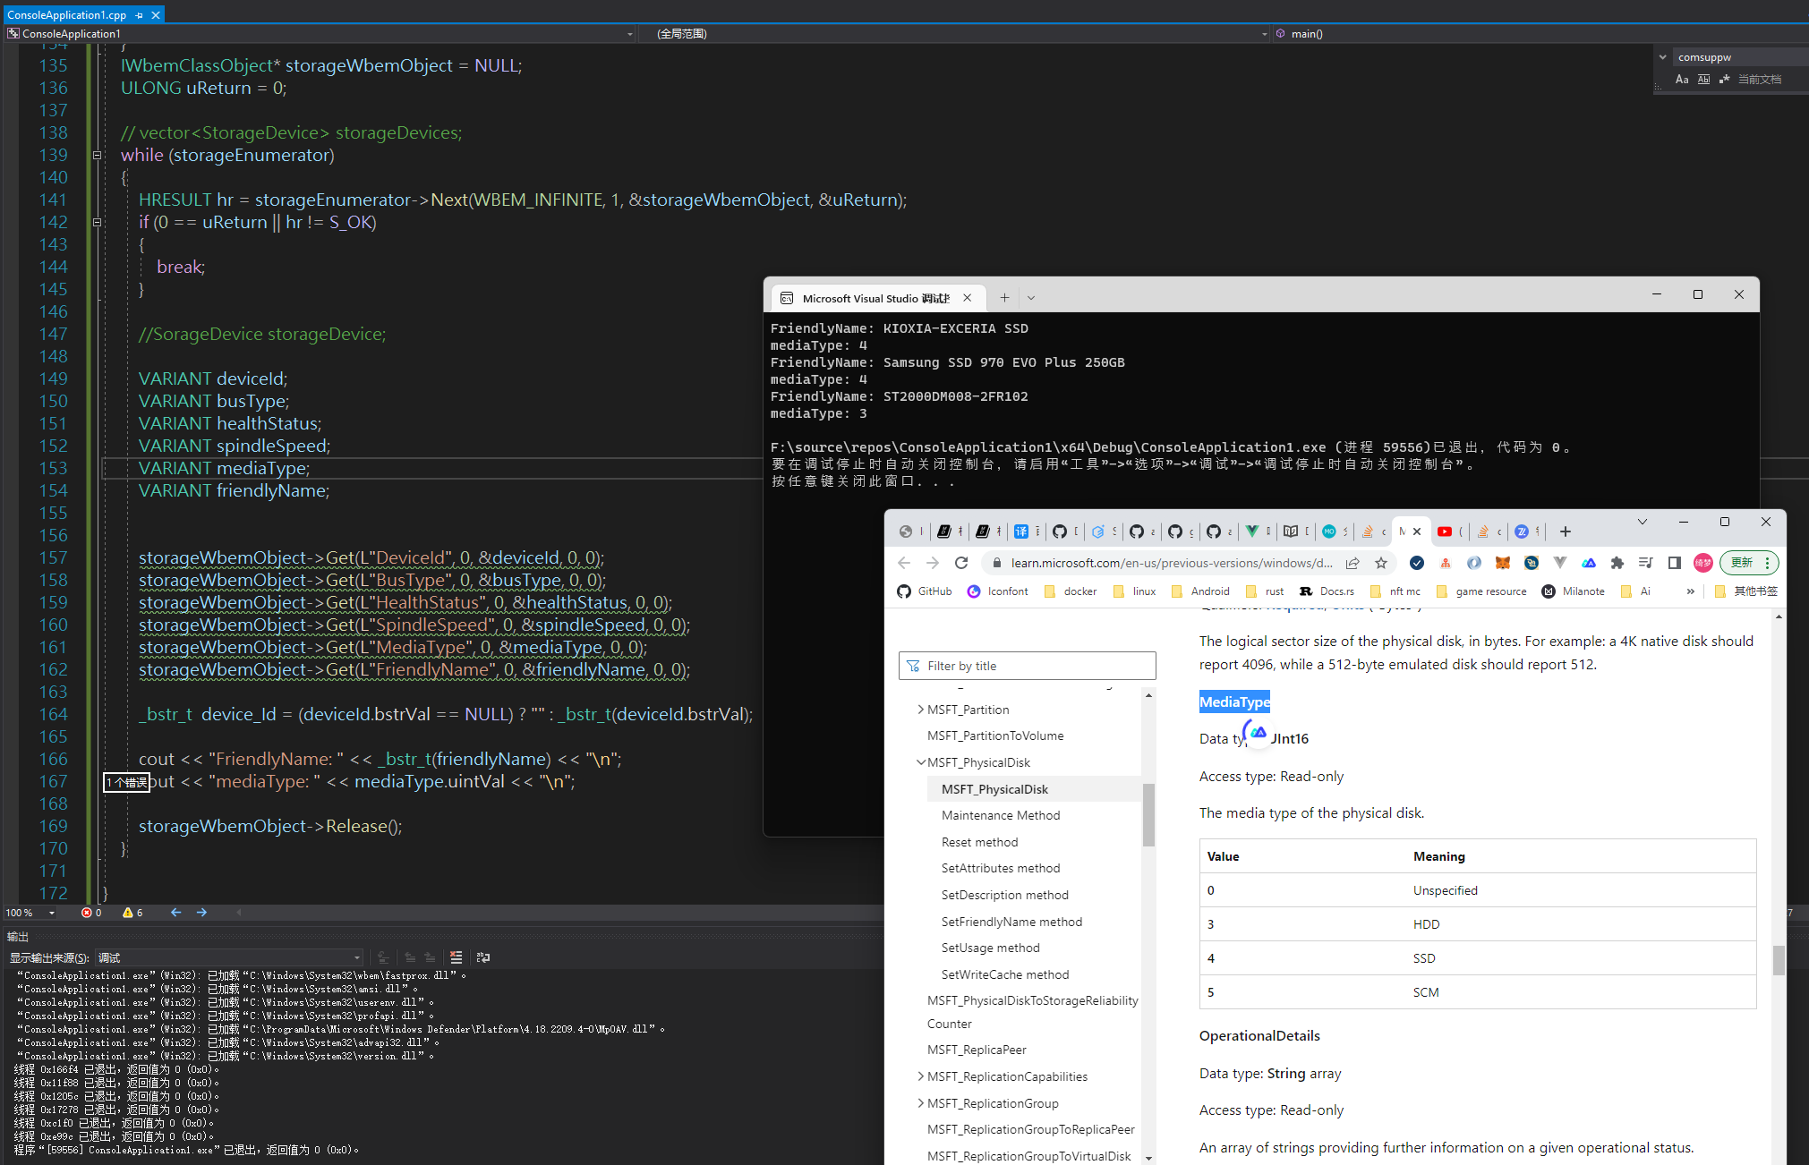
Task: Toggle regular expression search option
Action: (1725, 80)
